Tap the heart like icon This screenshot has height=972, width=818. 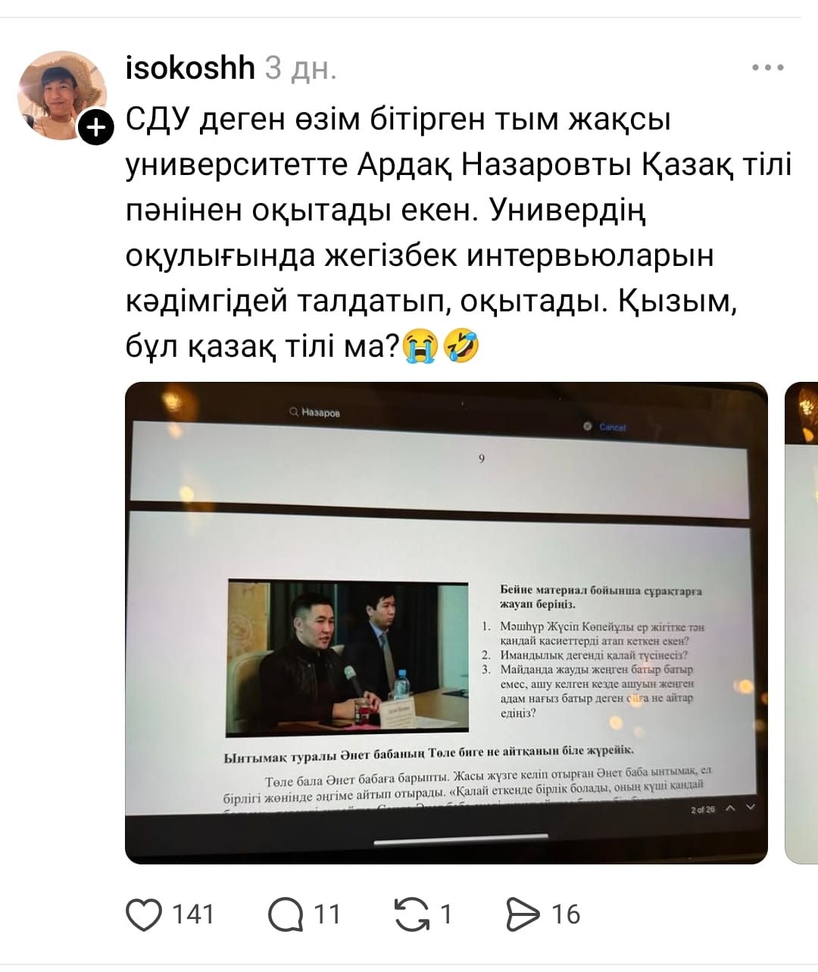[x=144, y=914]
